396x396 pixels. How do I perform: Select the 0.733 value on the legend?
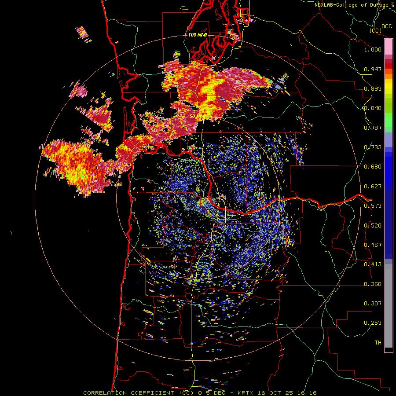373,147
